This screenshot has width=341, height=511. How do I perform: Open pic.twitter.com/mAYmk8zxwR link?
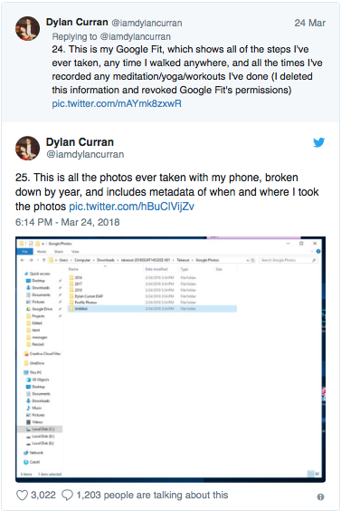(117, 103)
